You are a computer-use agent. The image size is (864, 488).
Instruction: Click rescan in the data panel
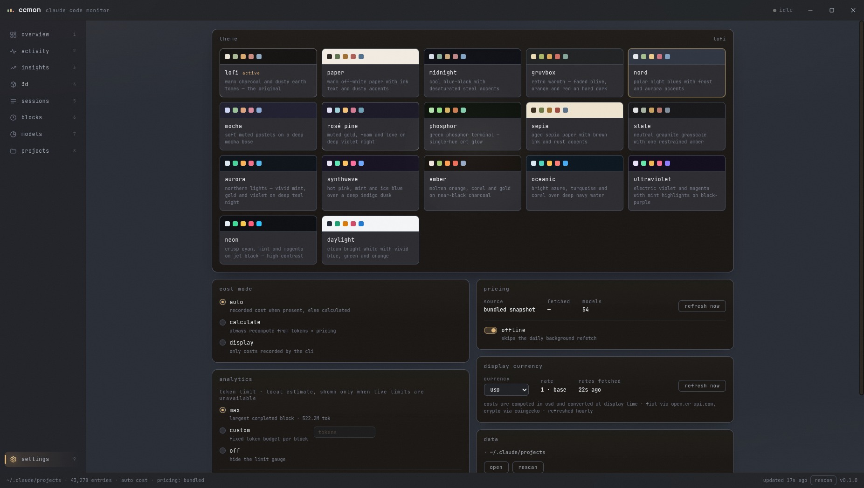tap(527, 467)
